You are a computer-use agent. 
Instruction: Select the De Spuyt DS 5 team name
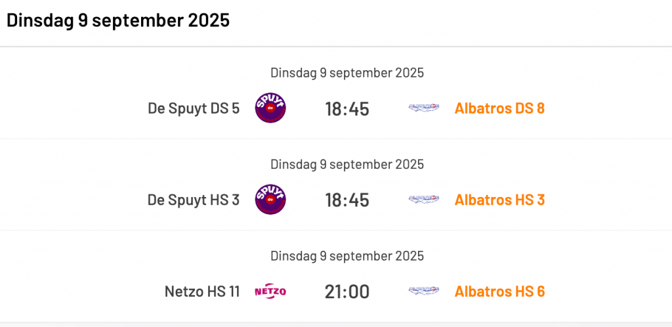click(x=194, y=108)
